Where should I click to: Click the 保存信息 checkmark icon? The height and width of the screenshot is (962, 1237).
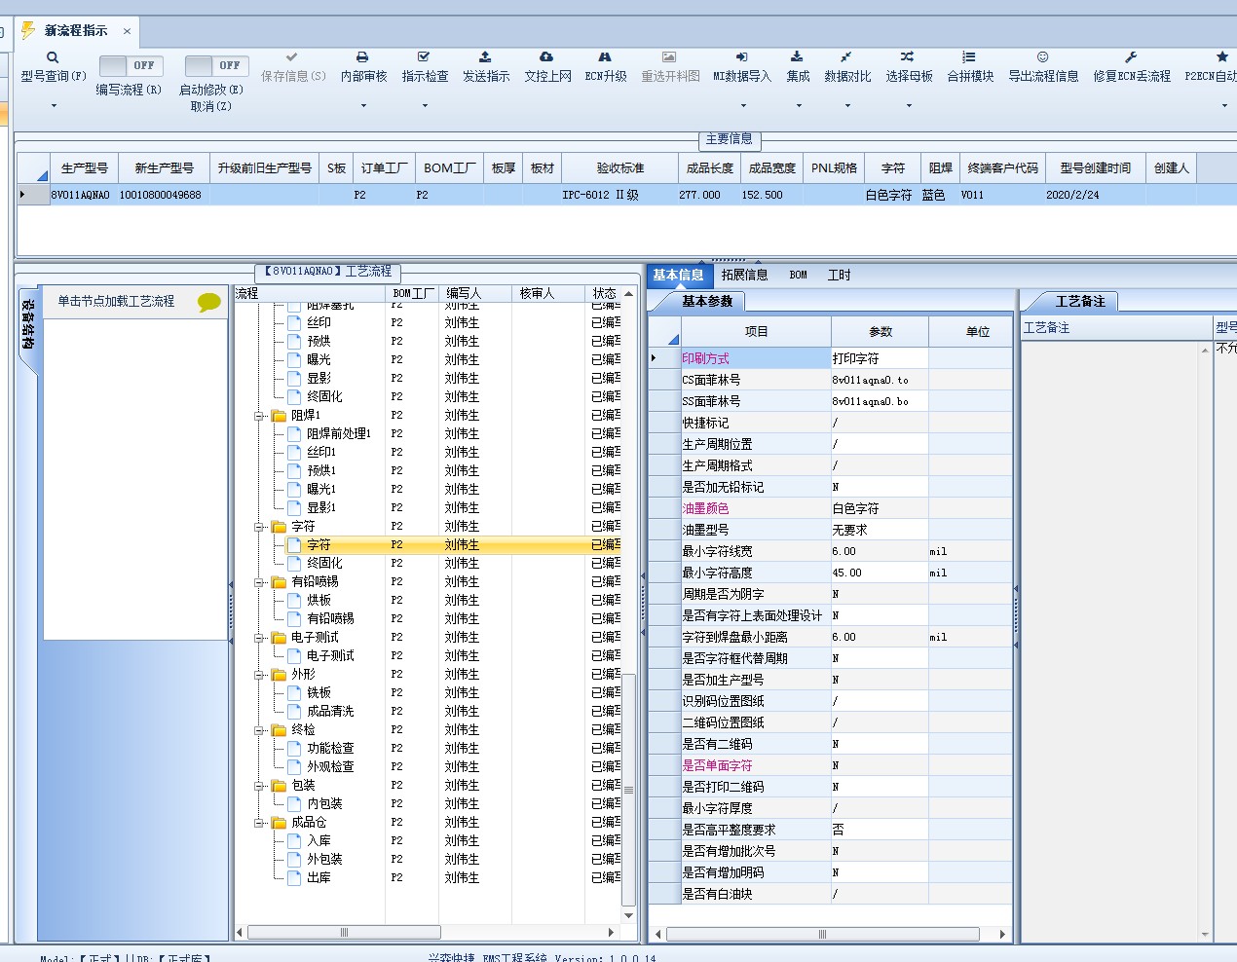[292, 57]
